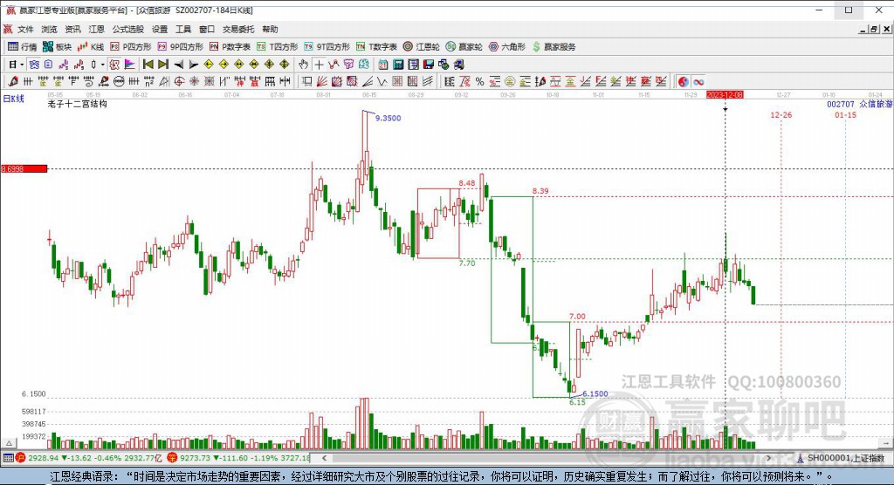The image size is (894, 485).
Task: Click the horizontal scrollbar left arrow
Action: pos(325,458)
